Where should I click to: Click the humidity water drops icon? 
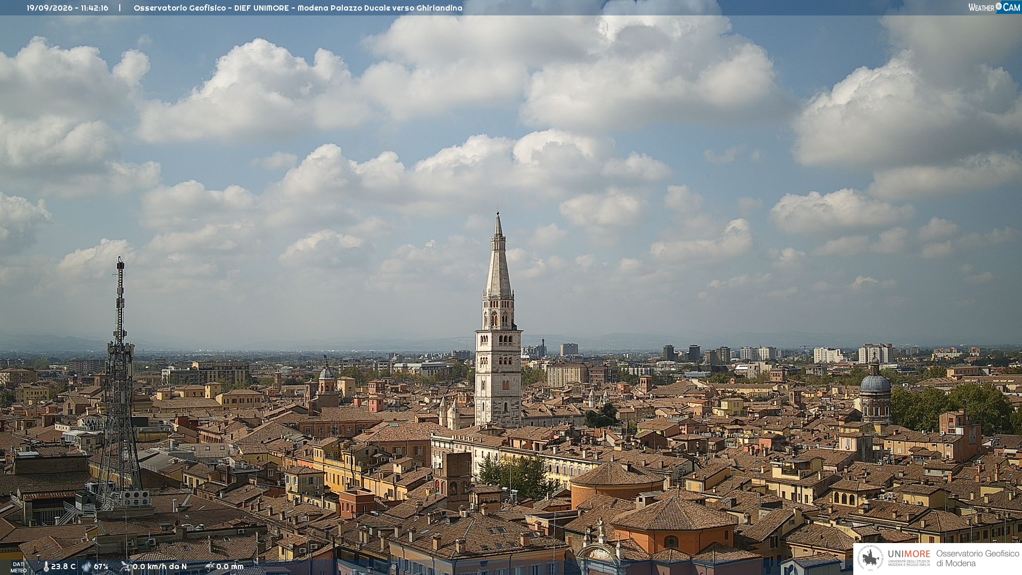click(86, 566)
